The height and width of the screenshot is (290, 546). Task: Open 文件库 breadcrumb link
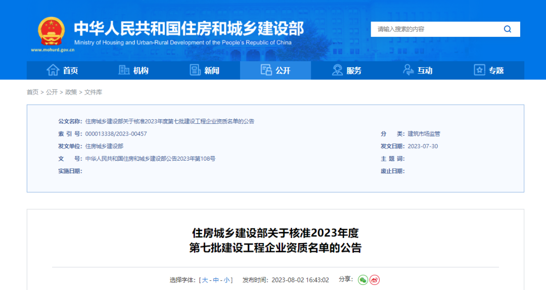93,92
